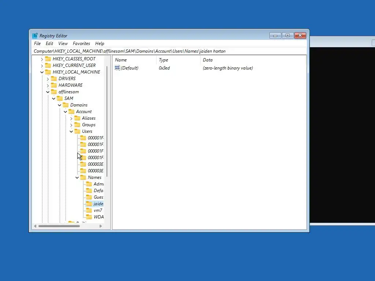Click the binary value icon beside (Default)

point(117,68)
